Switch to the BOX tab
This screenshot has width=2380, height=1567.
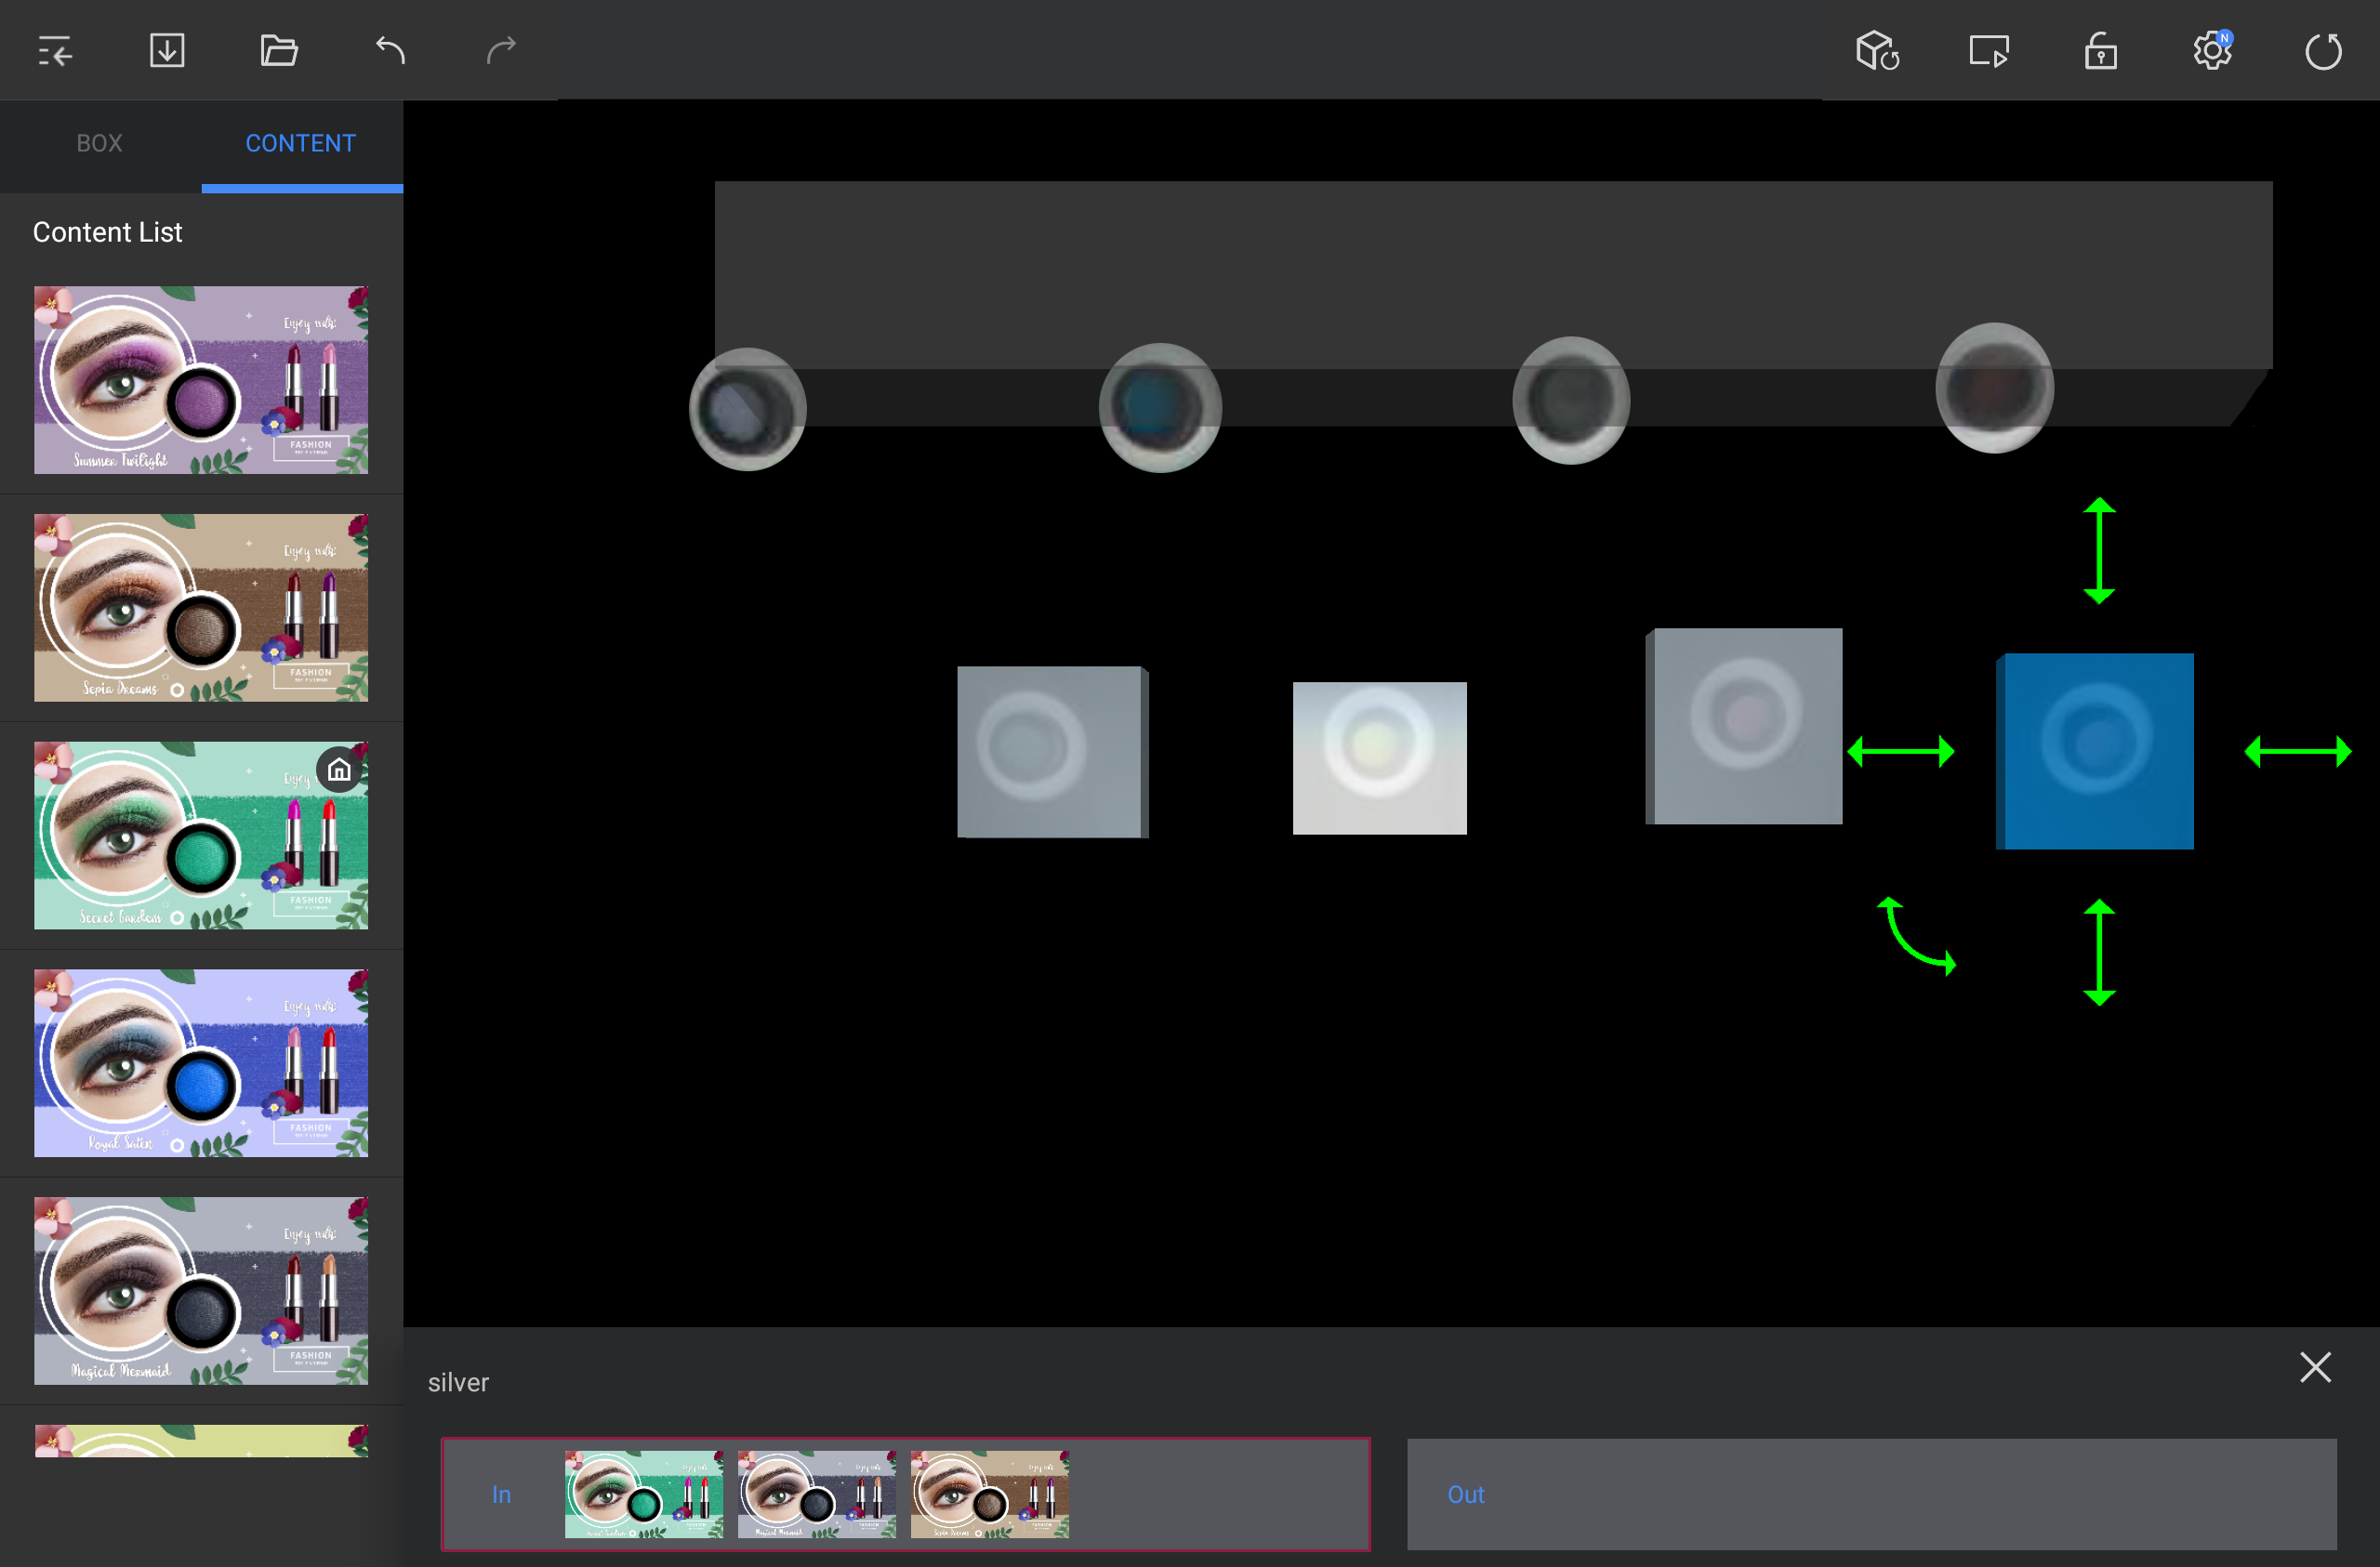click(x=100, y=143)
